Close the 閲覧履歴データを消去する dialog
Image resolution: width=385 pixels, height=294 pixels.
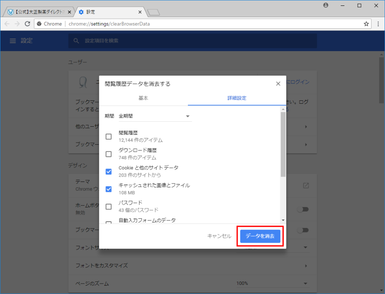point(278,84)
